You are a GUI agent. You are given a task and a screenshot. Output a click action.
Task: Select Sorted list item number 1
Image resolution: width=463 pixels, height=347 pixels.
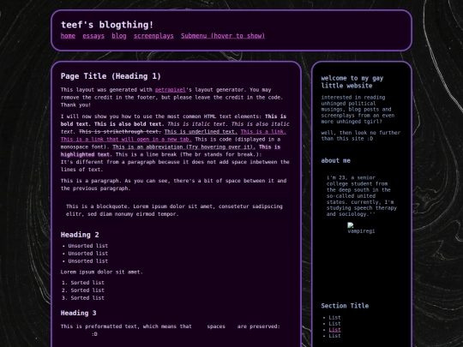pos(87,283)
